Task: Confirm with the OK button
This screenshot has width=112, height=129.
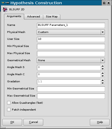Action: 12,122
